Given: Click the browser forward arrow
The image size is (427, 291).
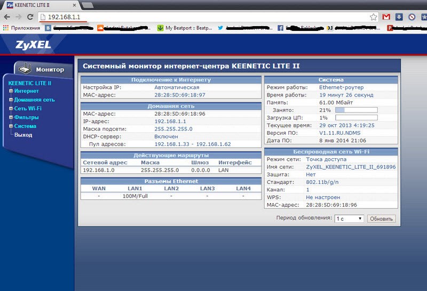Looking at the screenshot, I should [x=19, y=17].
